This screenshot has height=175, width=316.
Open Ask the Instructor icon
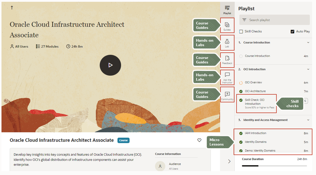point(227,78)
